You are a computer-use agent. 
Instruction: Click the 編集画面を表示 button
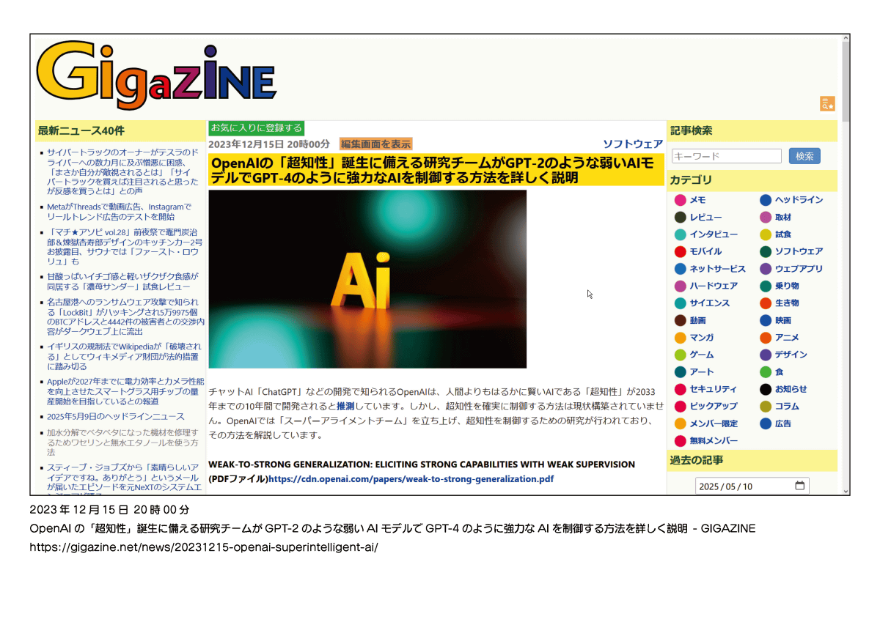click(x=375, y=144)
